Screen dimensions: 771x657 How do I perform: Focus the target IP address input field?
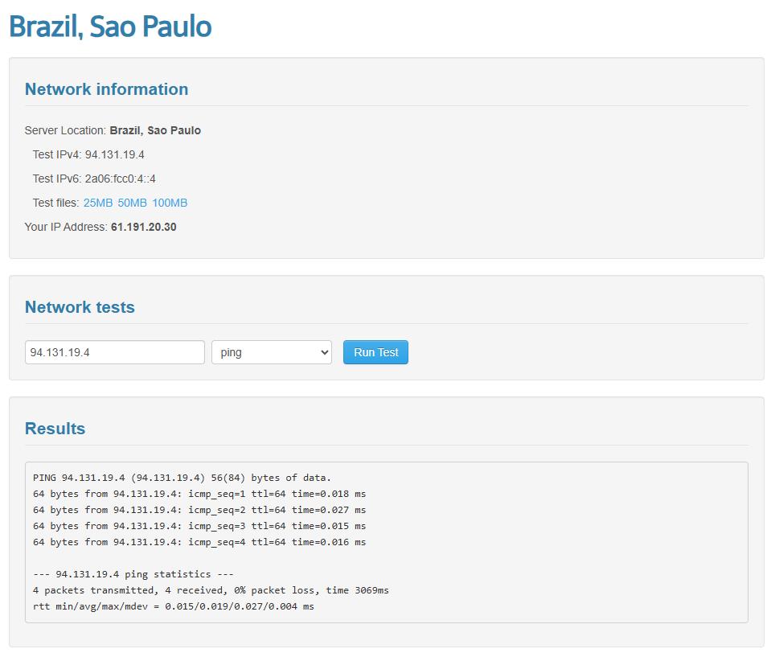(x=115, y=352)
